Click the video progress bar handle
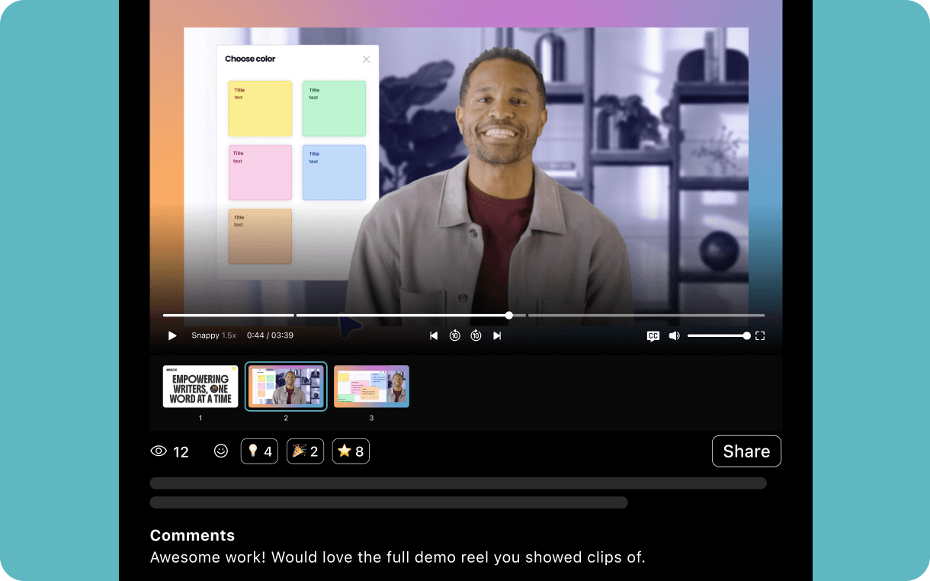The height and width of the screenshot is (581, 930). (x=509, y=315)
